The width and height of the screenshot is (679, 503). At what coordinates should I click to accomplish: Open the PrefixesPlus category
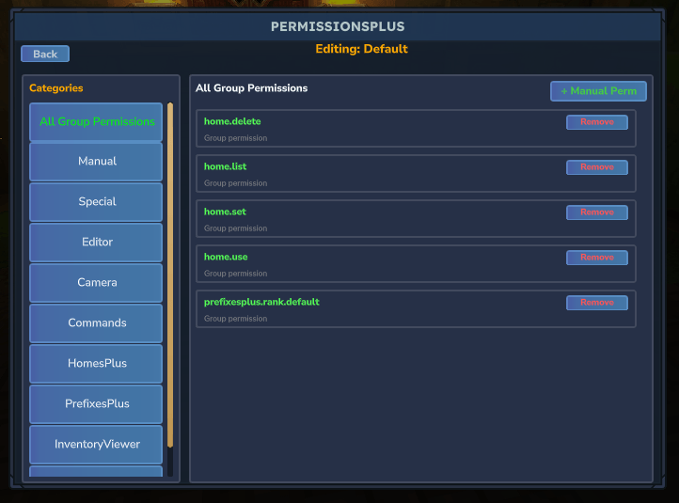[x=97, y=404]
